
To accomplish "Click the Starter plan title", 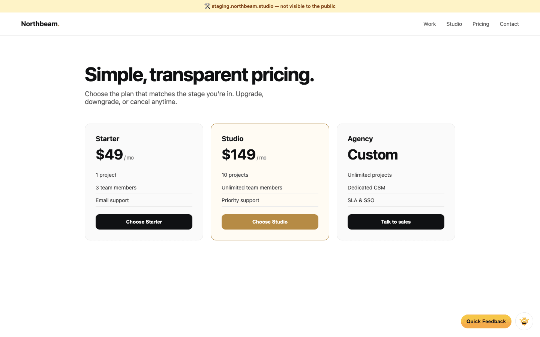I will click(108, 139).
